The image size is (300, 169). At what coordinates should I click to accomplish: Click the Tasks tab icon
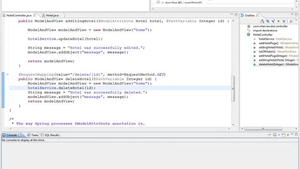(x=29, y=135)
